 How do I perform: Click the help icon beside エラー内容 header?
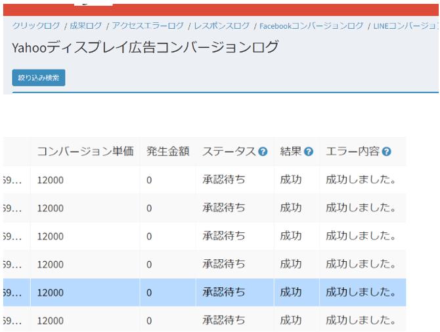(x=386, y=152)
